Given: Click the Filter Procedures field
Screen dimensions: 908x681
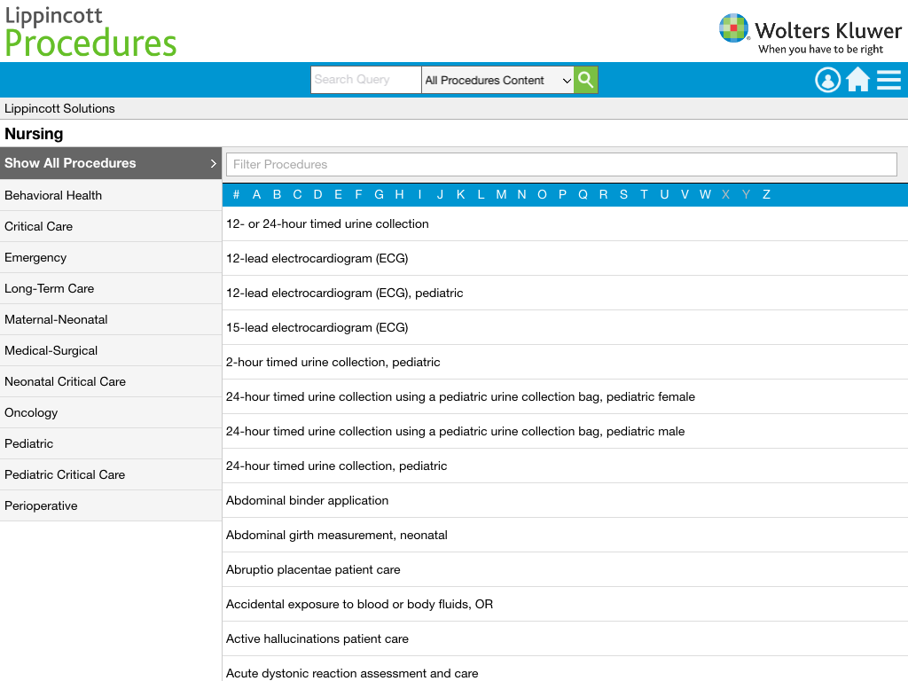Looking at the screenshot, I should (x=561, y=164).
